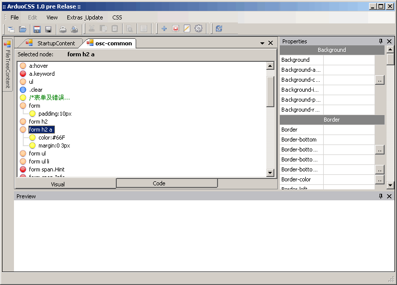Click the blue plus Add icon
This screenshot has height=285, width=397.
coord(164,28)
